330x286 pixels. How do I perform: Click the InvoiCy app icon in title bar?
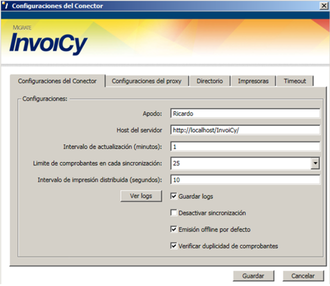point(5,5)
